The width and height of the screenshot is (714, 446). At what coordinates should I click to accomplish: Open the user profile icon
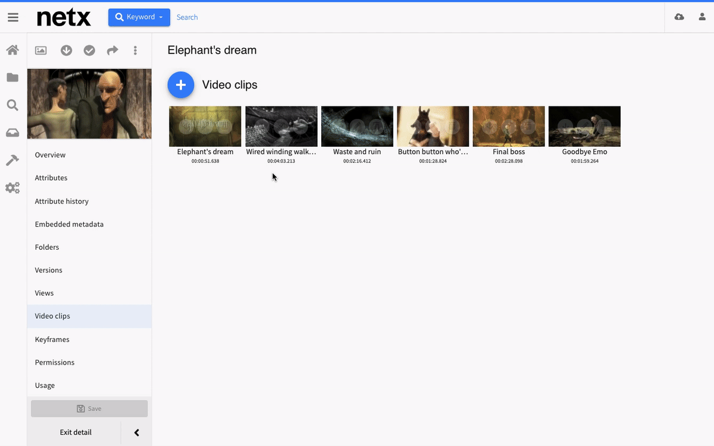(x=702, y=17)
